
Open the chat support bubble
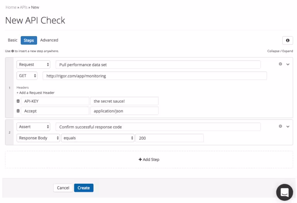[284, 192]
